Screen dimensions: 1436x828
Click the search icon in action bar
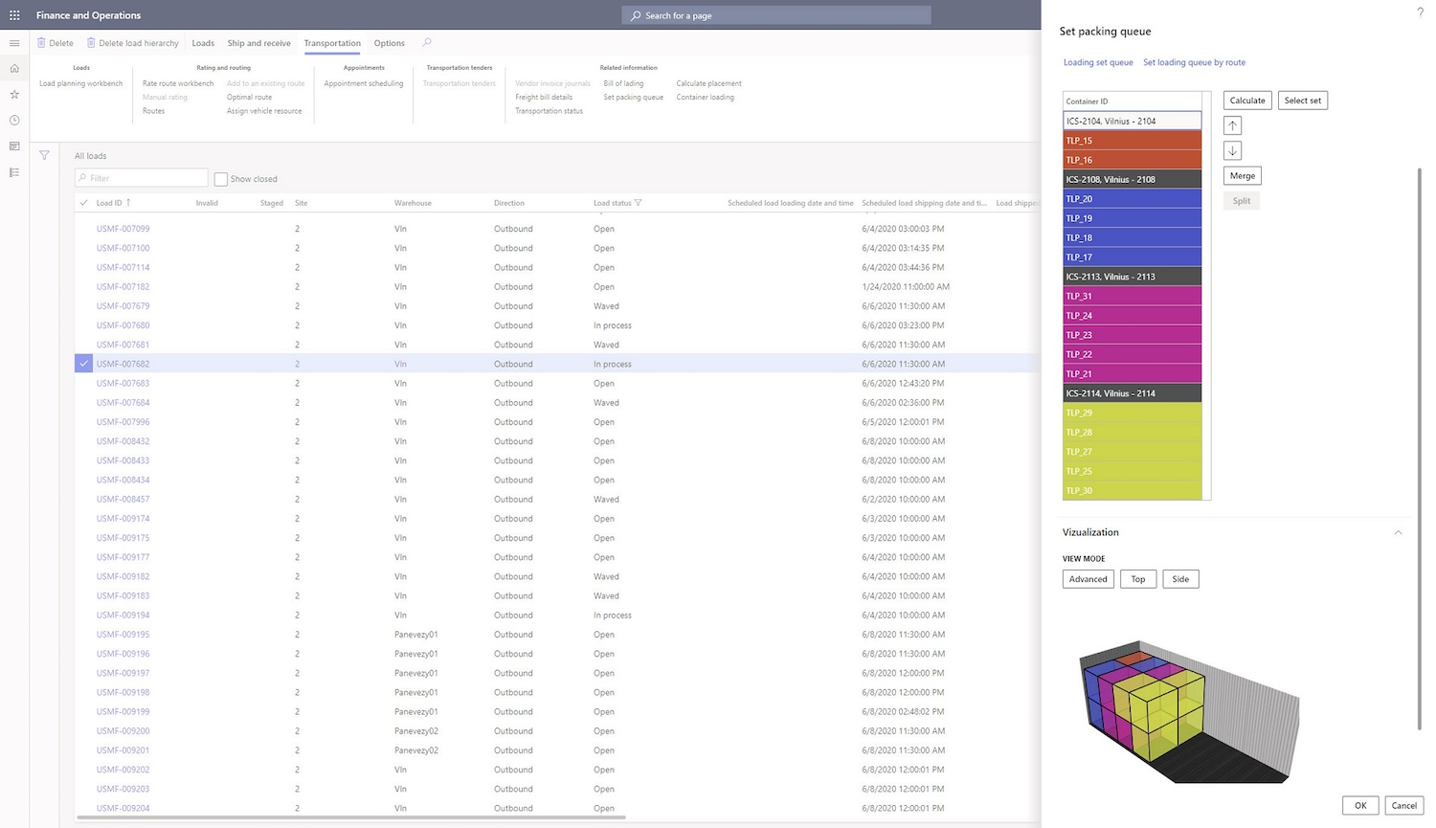click(427, 43)
